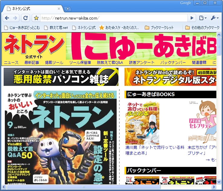Click the にゅーあきば header banner
This screenshot has width=223, height=191.
point(141,46)
